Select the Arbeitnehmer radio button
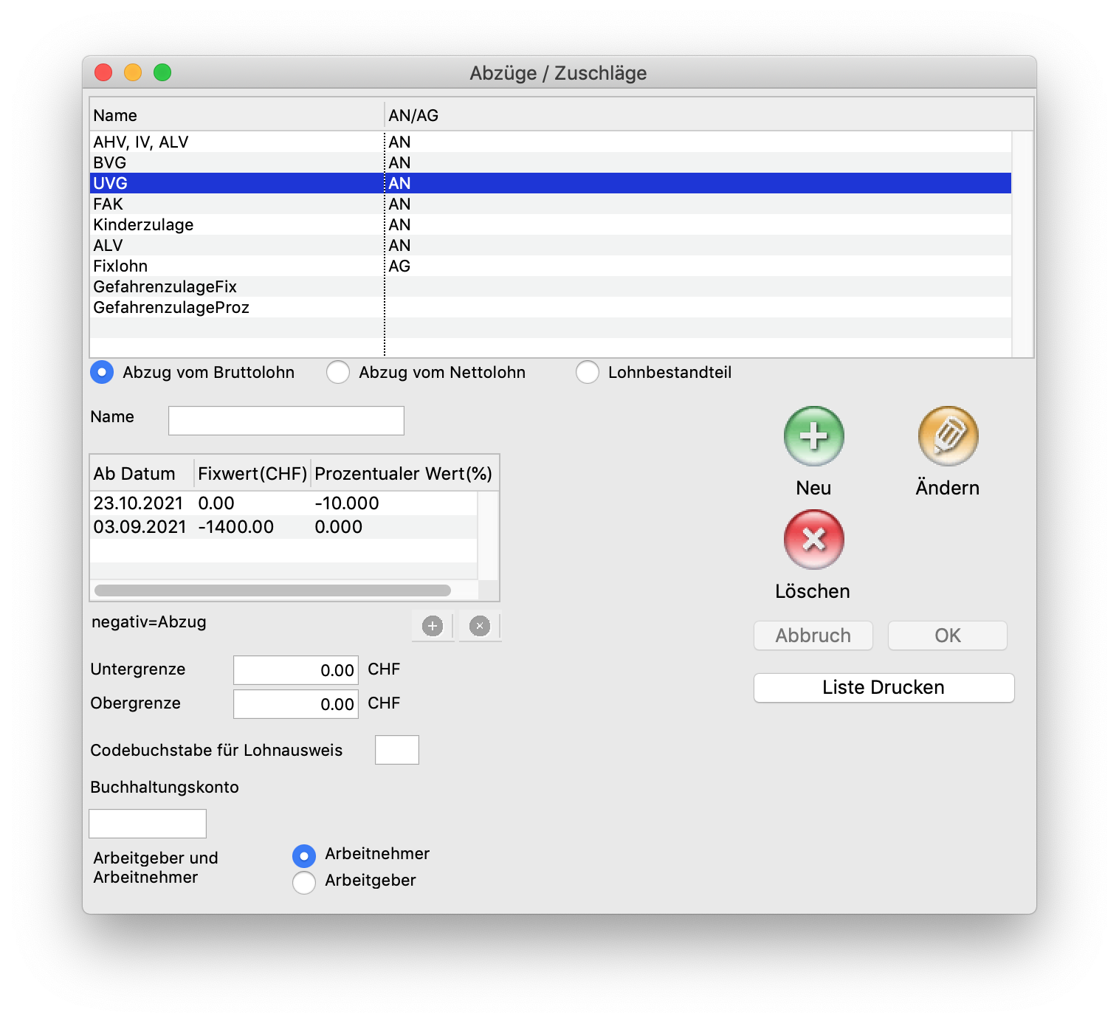The width and height of the screenshot is (1119, 1023). (304, 855)
